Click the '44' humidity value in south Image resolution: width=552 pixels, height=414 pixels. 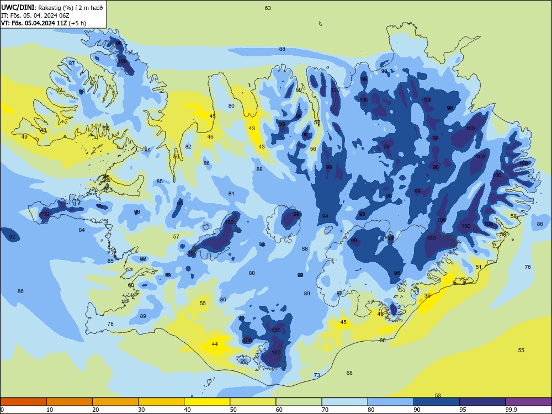pyautogui.click(x=215, y=344)
